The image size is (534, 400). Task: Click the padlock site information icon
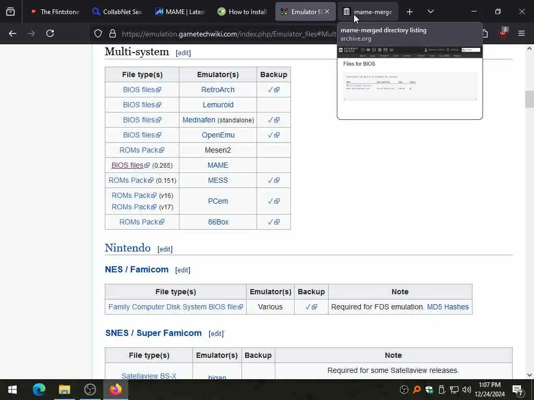click(113, 33)
